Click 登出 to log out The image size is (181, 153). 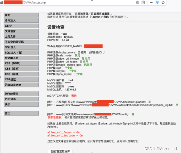click(21, 113)
